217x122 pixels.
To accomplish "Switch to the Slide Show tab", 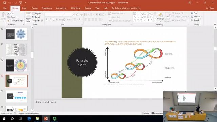I will (75, 8).
